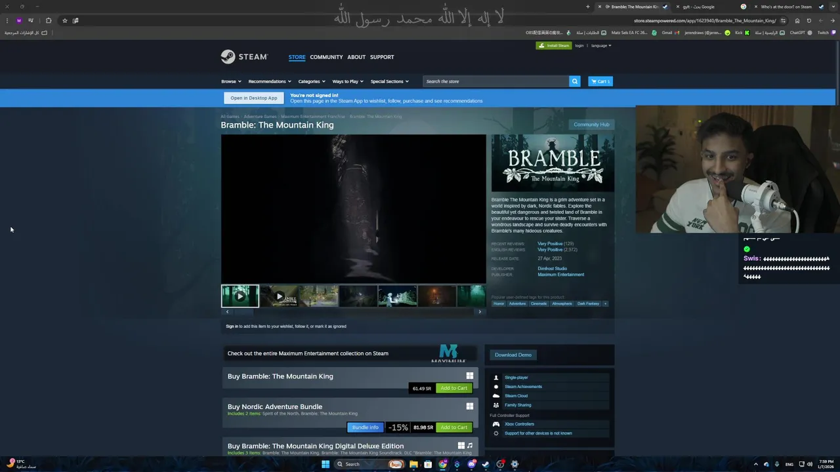Open the language dropdown
Image resolution: width=840 pixels, height=472 pixels.
pos(601,46)
